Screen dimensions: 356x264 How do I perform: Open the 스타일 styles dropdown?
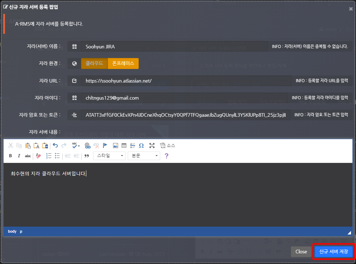pyautogui.click(x=109, y=156)
